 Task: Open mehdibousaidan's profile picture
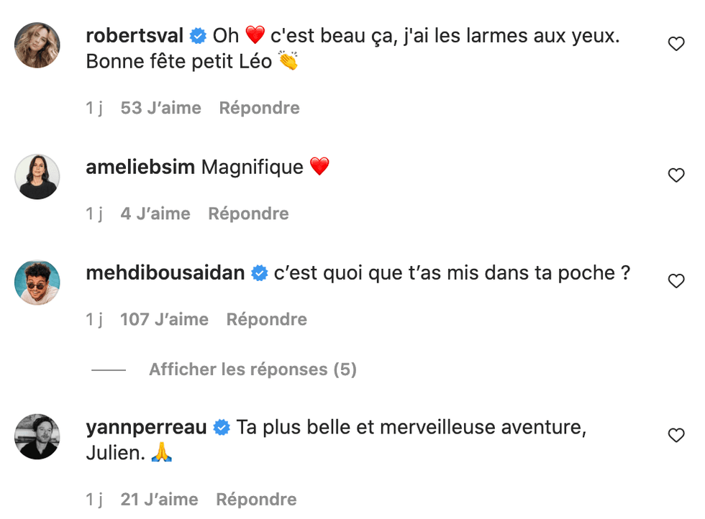pyautogui.click(x=37, y=282)
